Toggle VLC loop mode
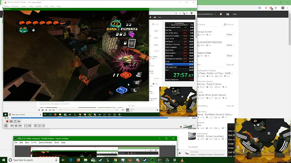Viewport: 291px width, 163px height. (39, 126)
